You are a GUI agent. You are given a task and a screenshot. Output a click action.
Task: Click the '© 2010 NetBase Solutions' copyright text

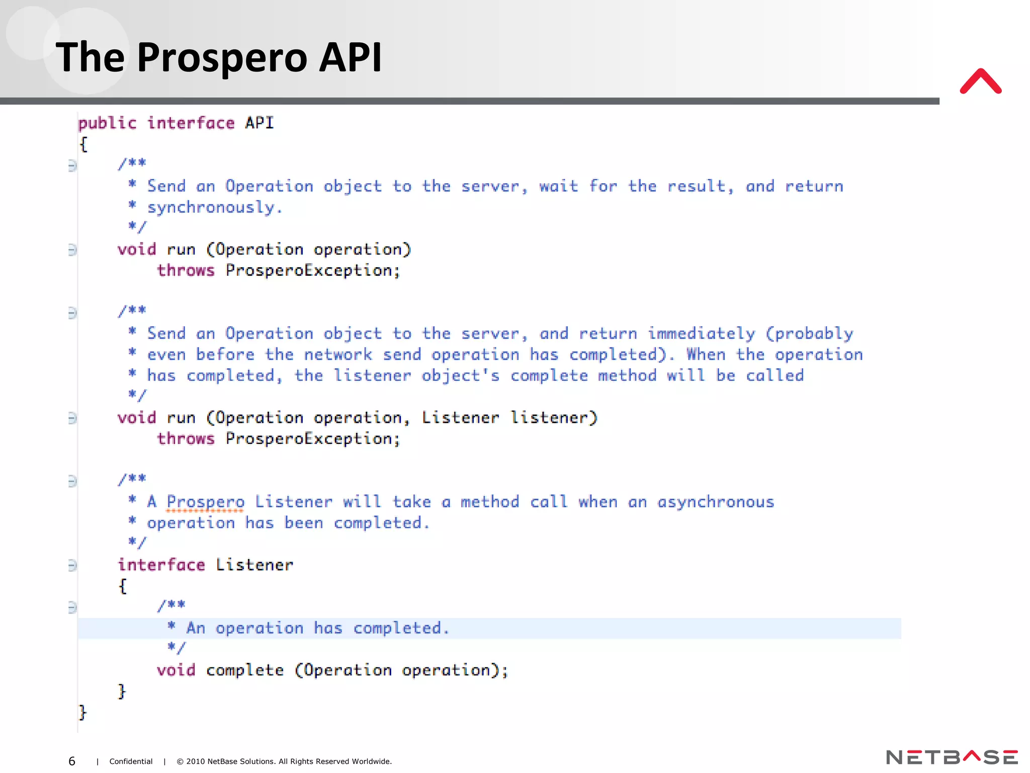point(284,761)
